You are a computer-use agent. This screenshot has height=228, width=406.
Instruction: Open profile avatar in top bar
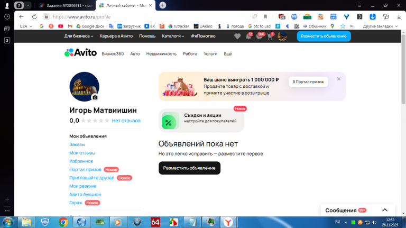[x=282, y=37]
